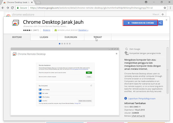Click the star rating
This screenshot has height=123, width=173.
28,30
